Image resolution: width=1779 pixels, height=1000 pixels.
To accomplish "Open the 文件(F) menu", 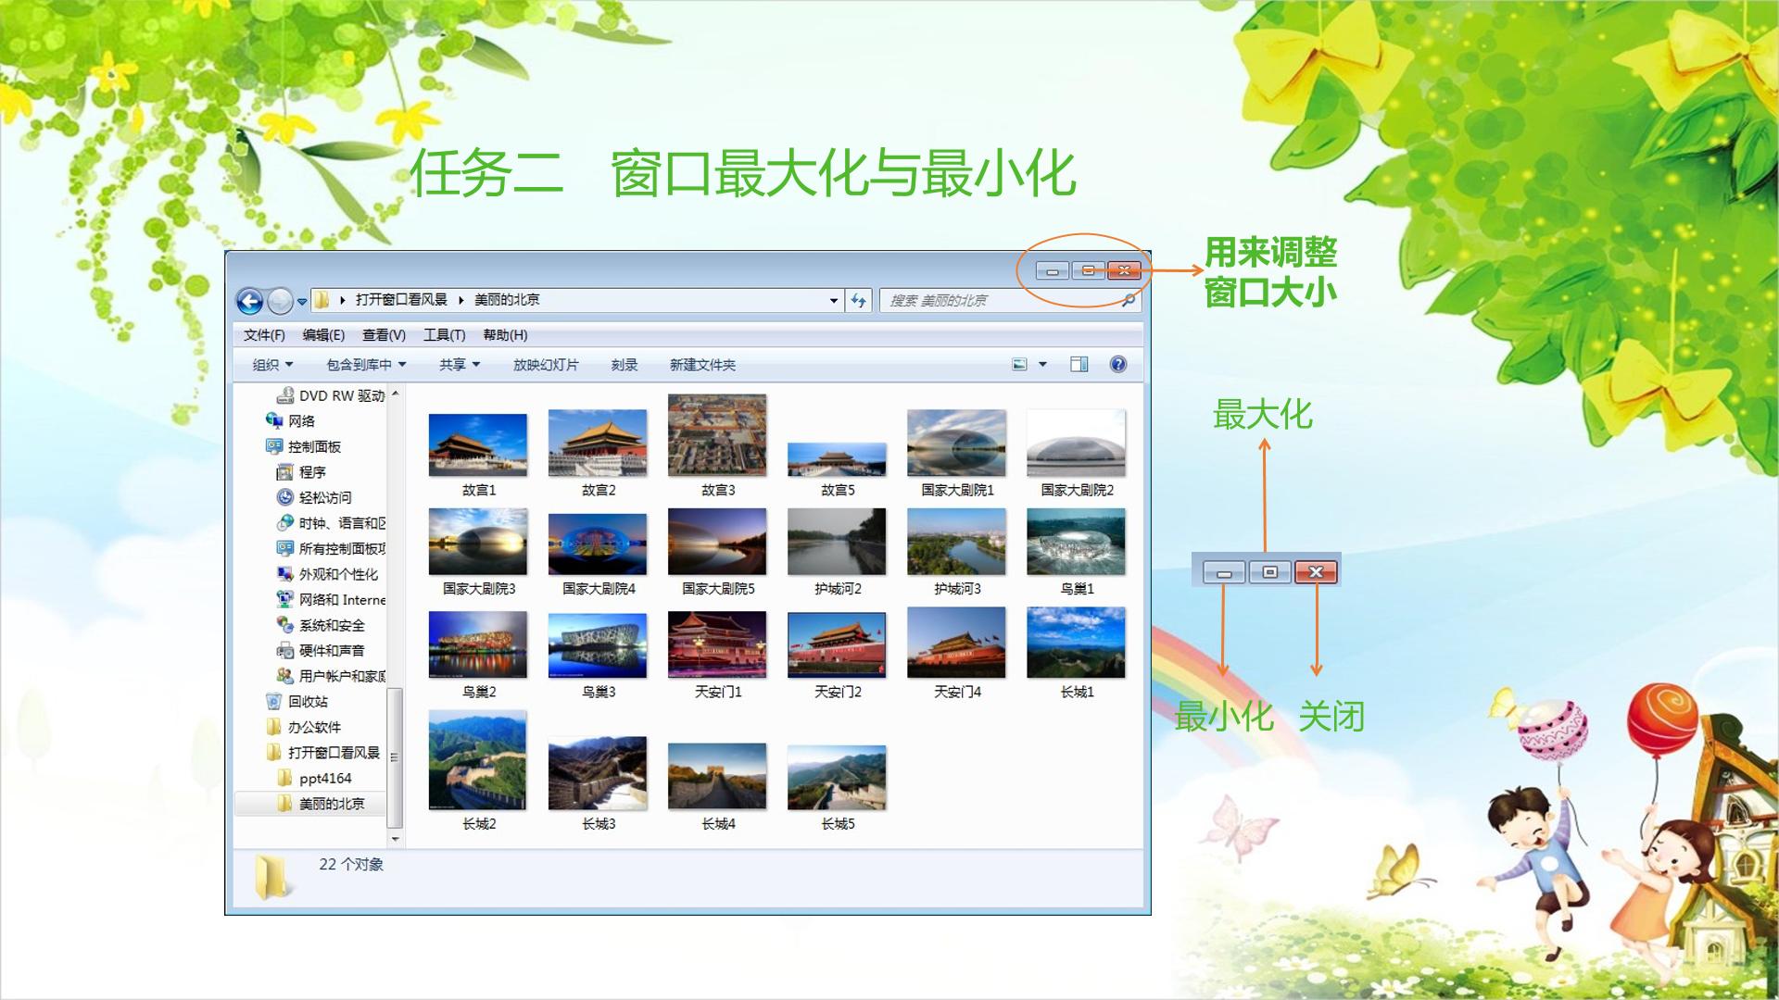I will (264, 335).
